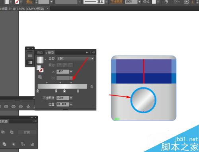Collapse the gradient panel with double-arrow icon
The width and height of the screenshot is (199, 152).
tap(87, 53)
